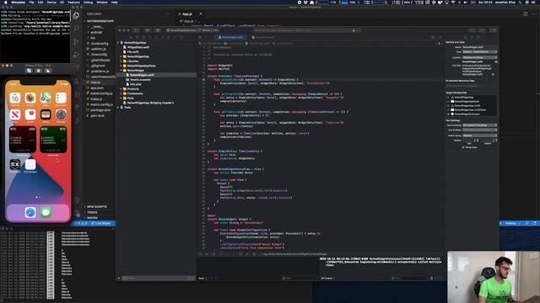
Task: Click the Name field in File inspector
Action: point(480,47)
